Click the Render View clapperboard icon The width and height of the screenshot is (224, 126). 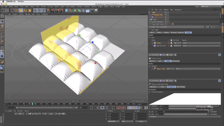point(53,10)
